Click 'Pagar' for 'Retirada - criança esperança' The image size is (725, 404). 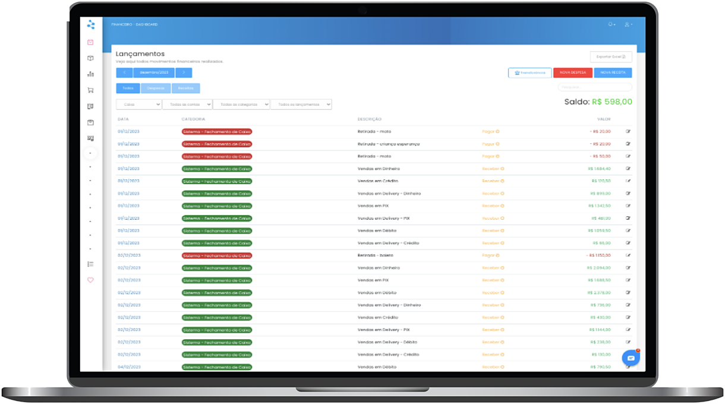(x=491, y=144)
